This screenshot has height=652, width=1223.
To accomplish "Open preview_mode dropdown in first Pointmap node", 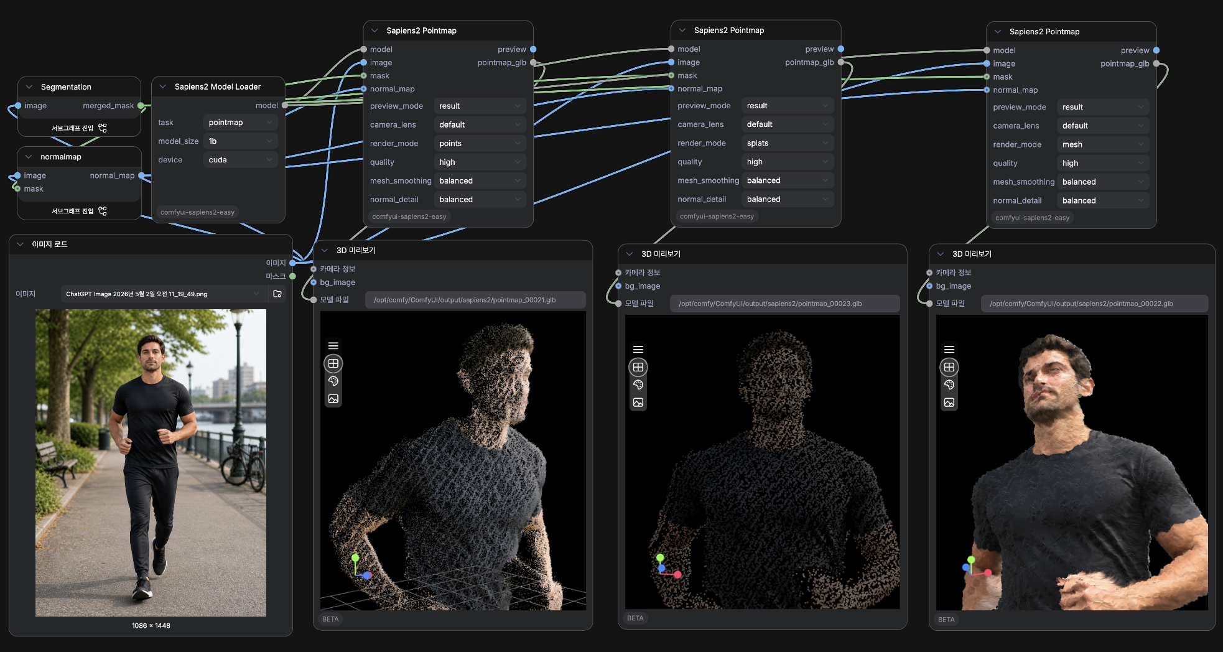I will (x=480, y=106).
